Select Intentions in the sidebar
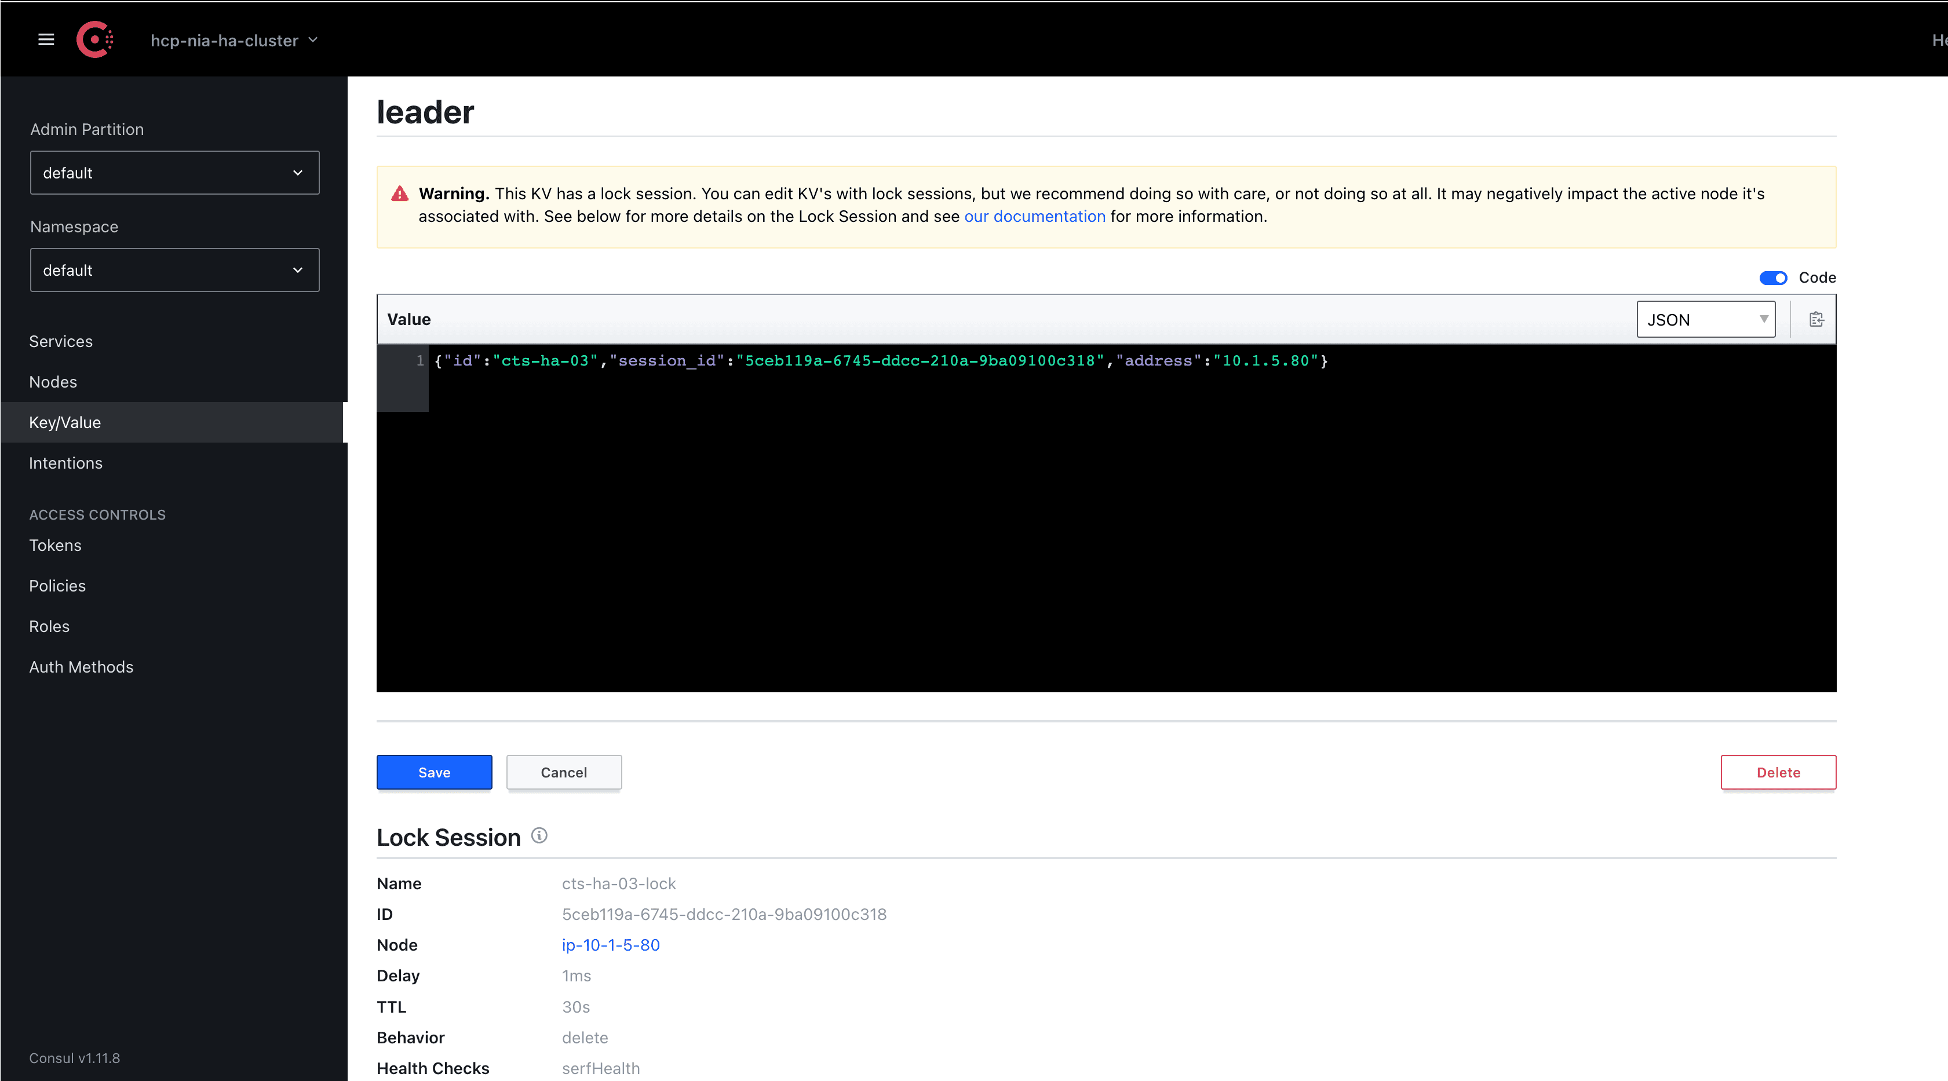This screenshot has width=1948, height=1081. (x=66, y=463)
